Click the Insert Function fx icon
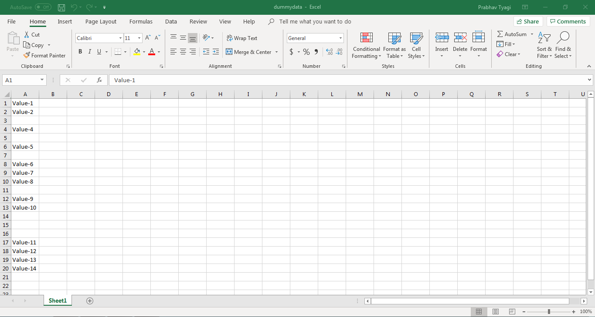This screenshot has height=317, width=595. pos(99,80)
